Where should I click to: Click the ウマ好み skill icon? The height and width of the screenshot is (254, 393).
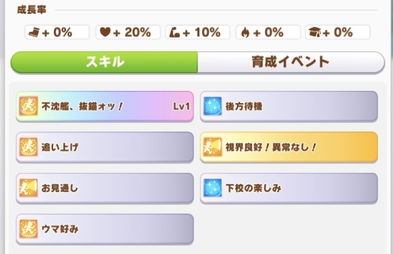point(27,229)
